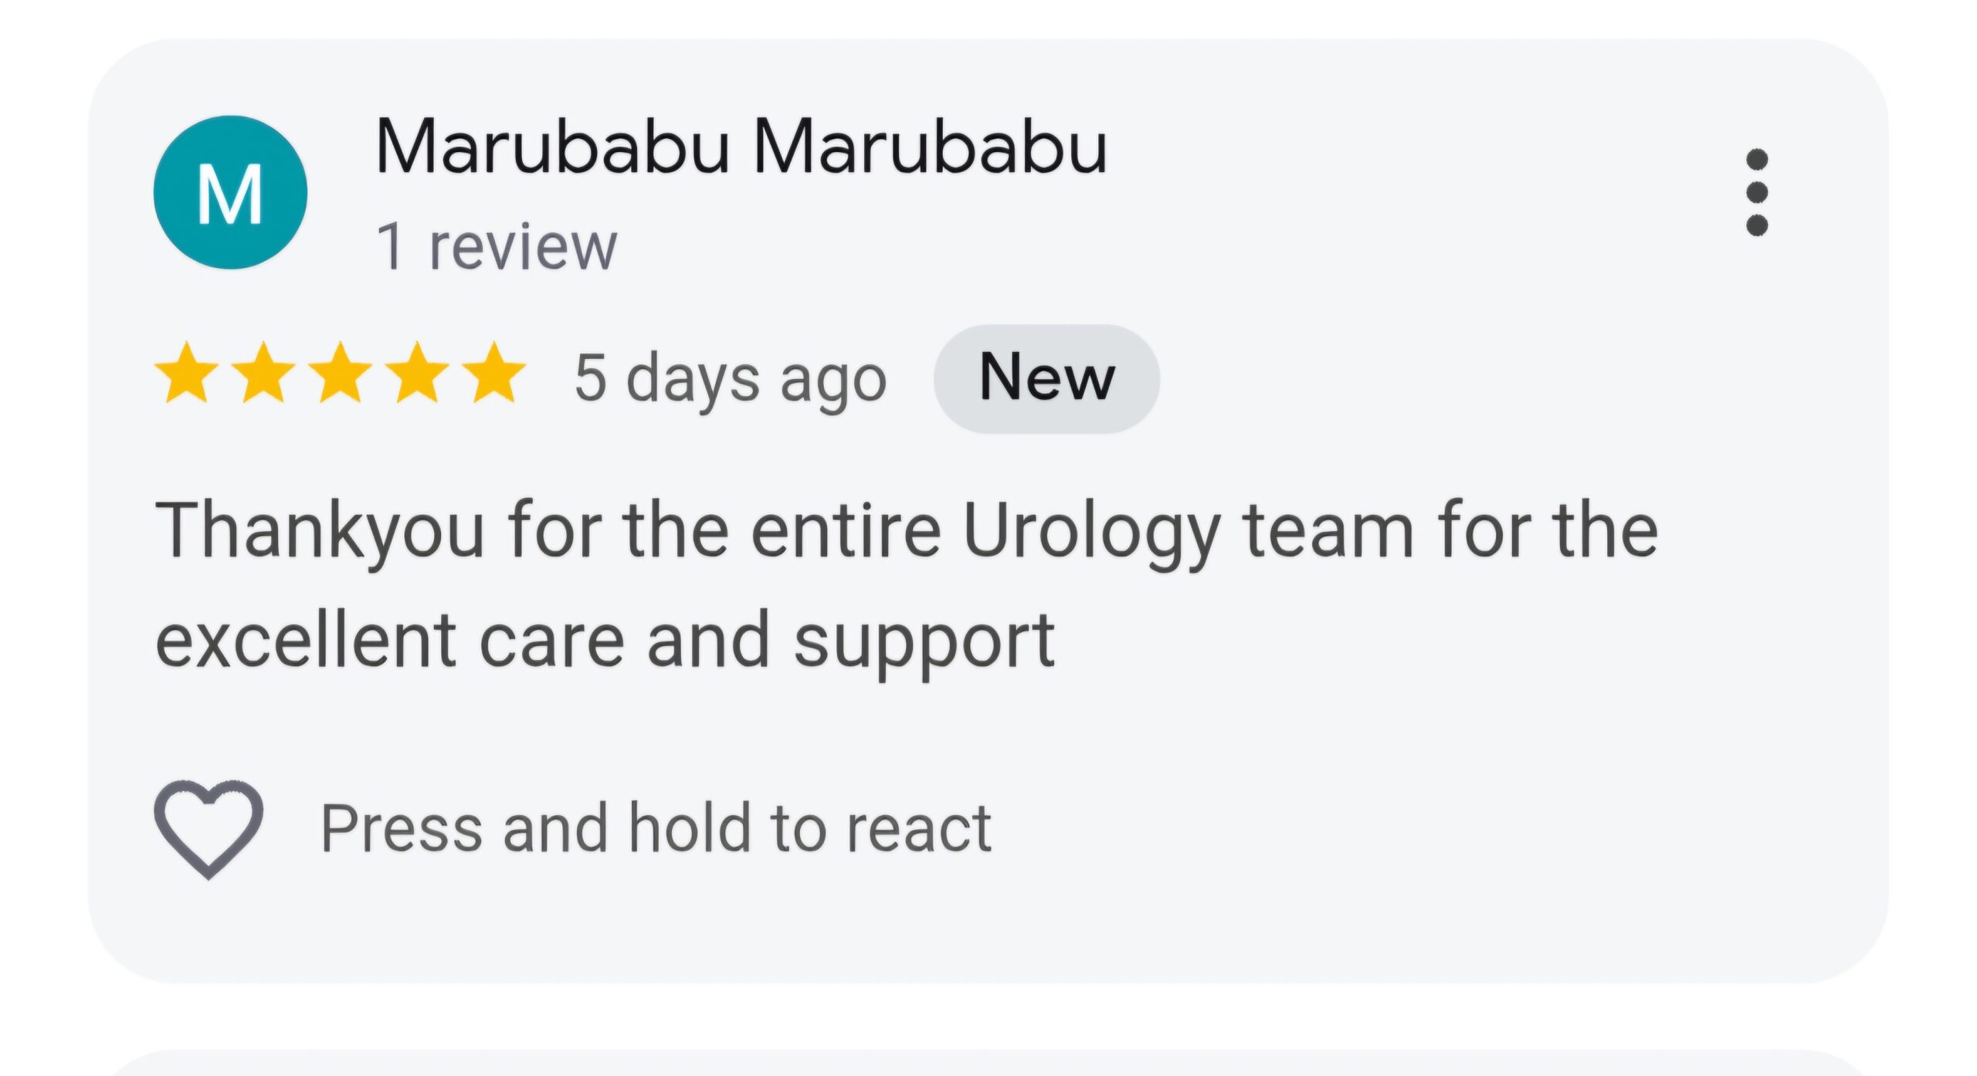Click the word 'Urology' in review text
Screen dimensions: 1977x1076
(1092, 533)
